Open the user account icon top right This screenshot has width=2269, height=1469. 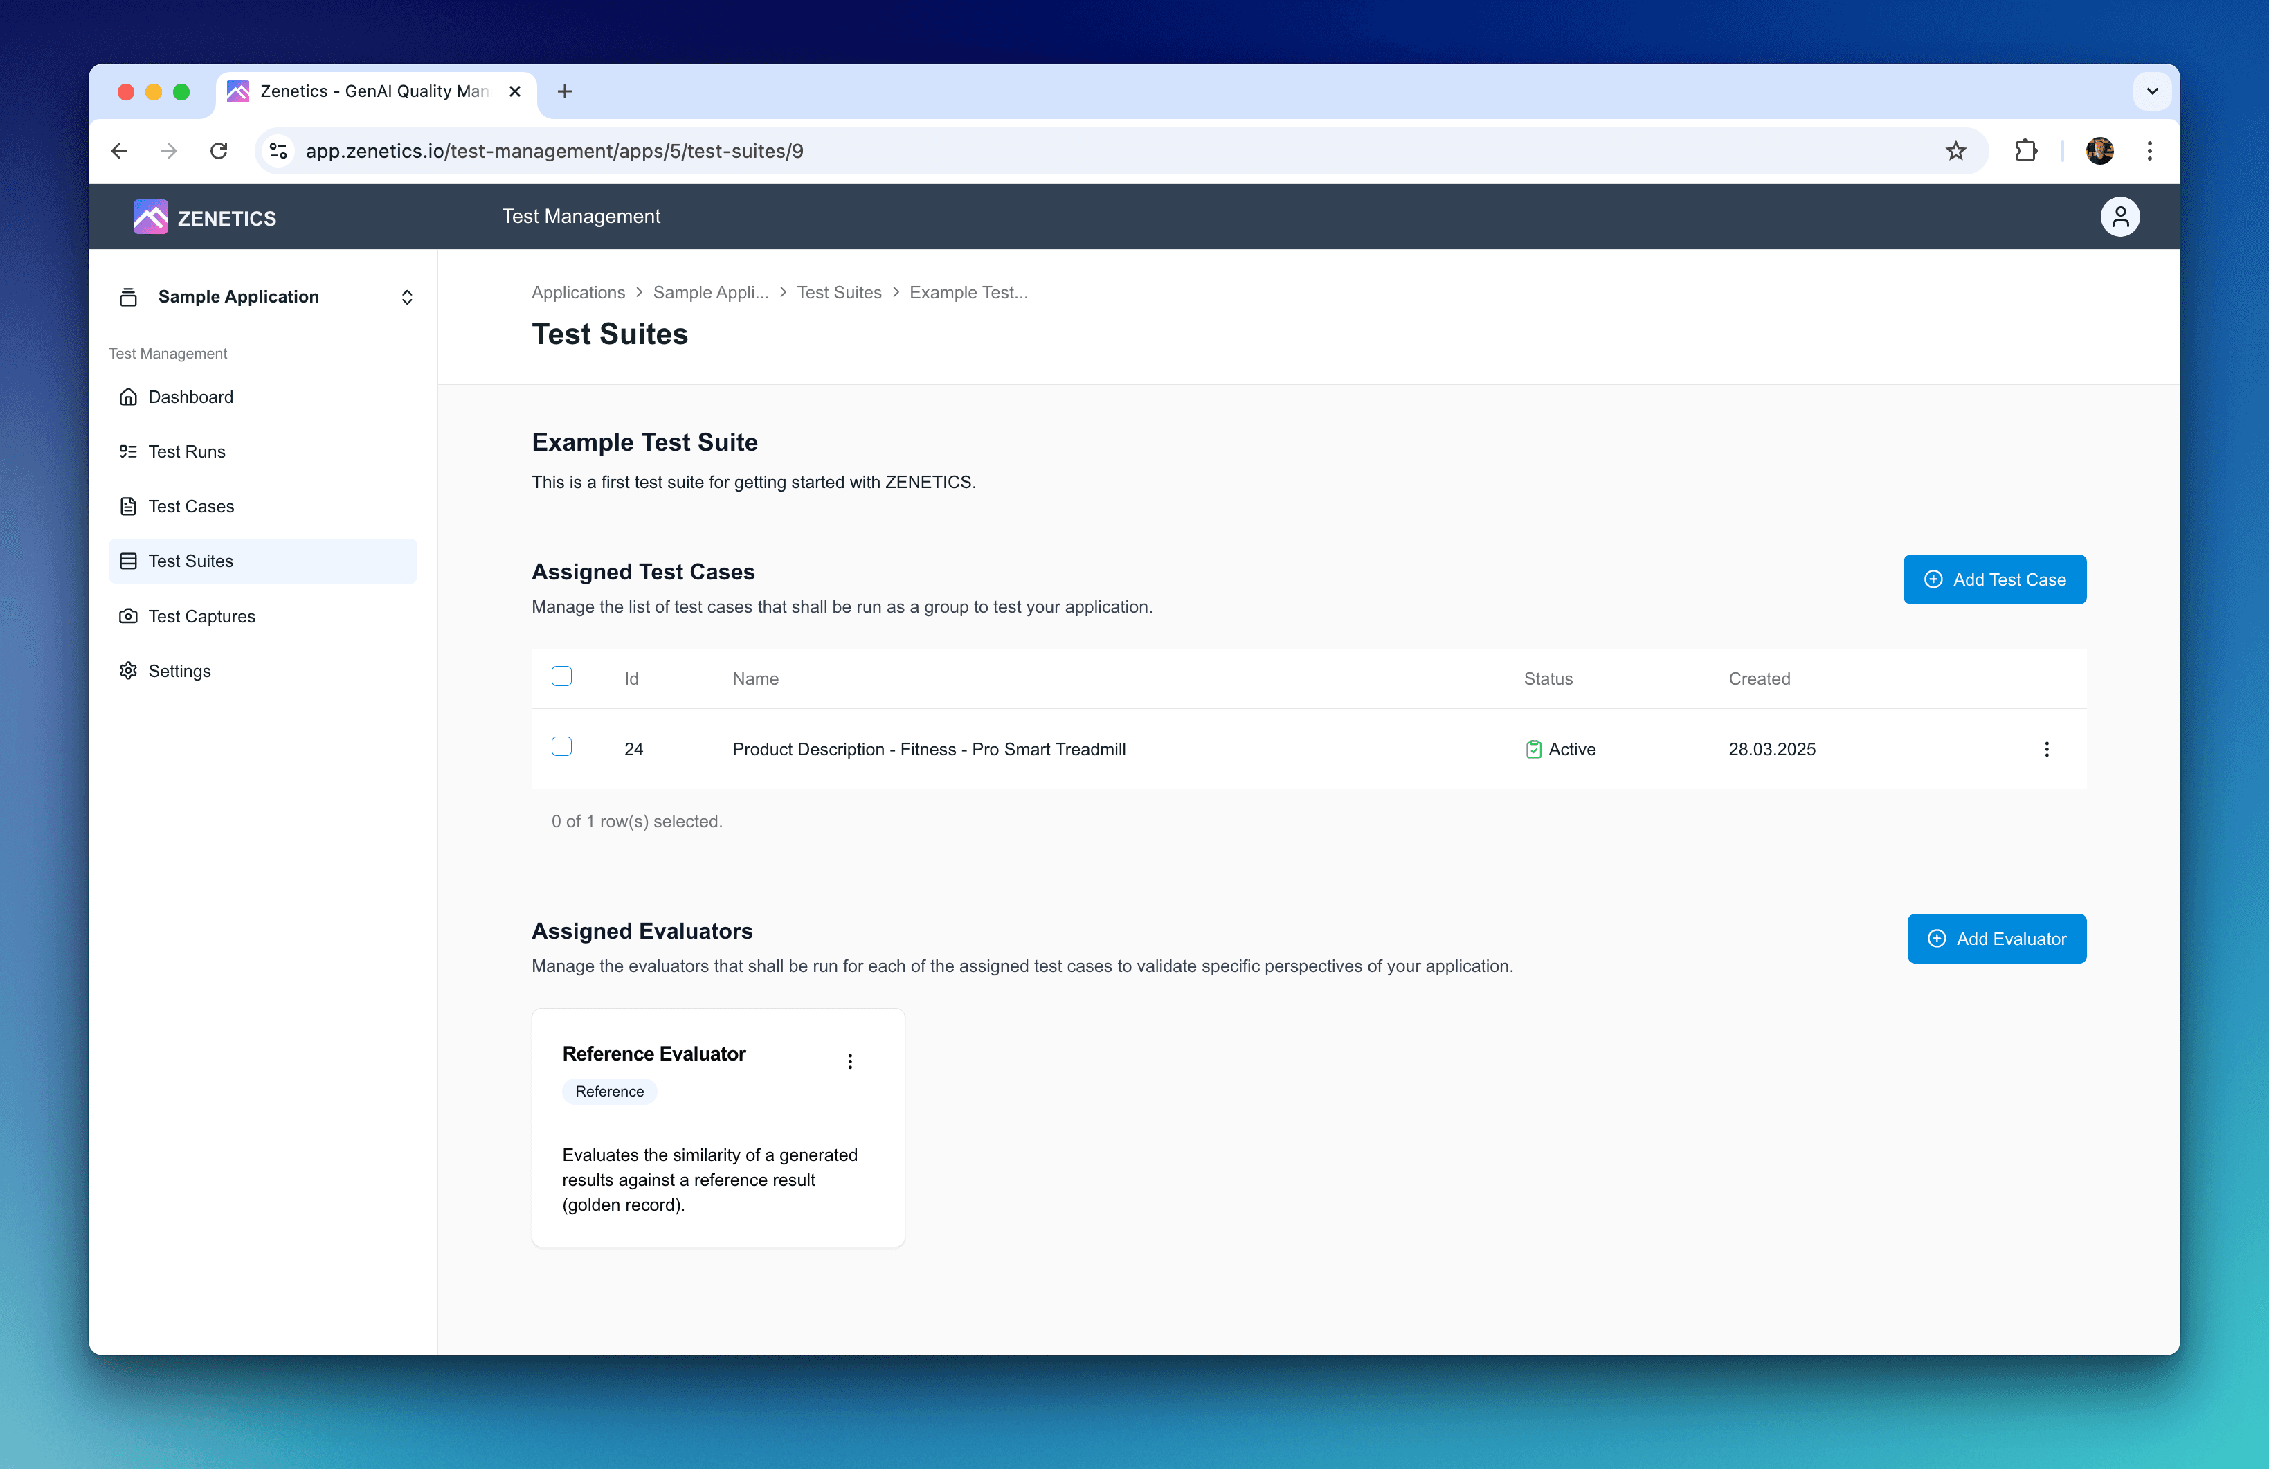point(2119,217)
